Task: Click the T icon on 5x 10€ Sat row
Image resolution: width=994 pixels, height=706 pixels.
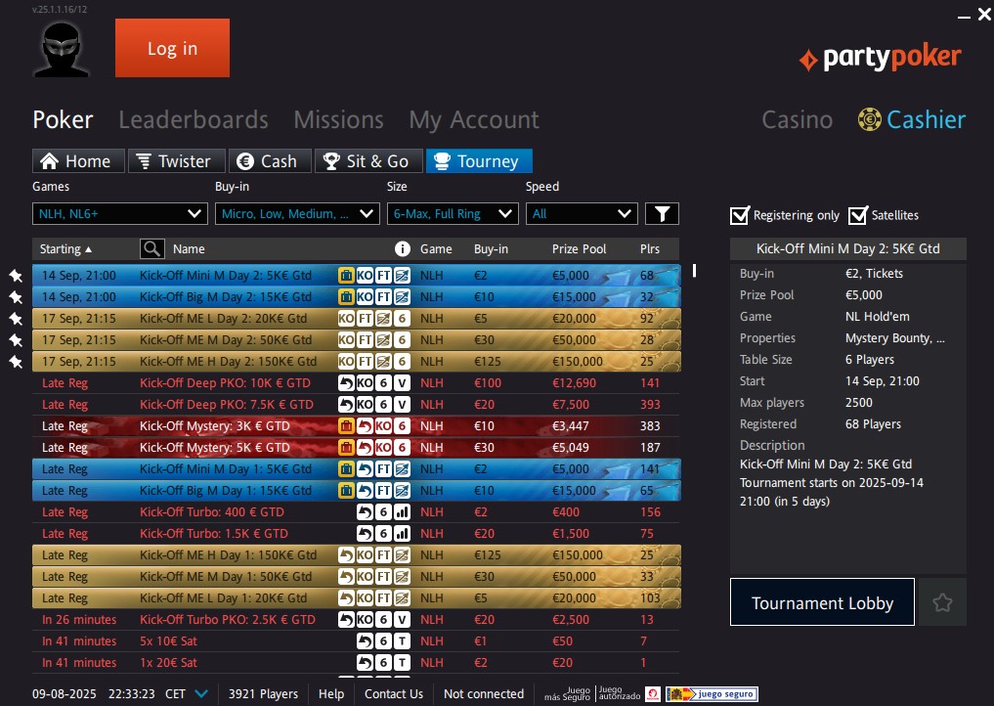Action: [x=402, y=641]
